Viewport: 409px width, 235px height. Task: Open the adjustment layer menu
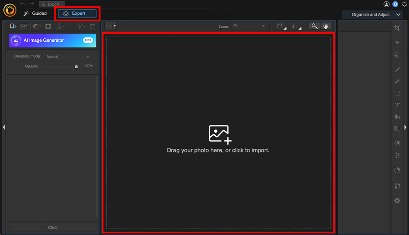click(37, 26)
